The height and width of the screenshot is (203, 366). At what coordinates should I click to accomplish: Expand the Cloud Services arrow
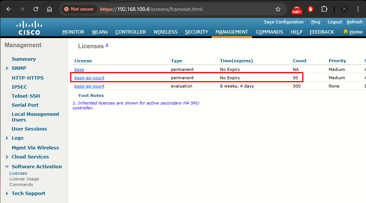tap(7, 157)
